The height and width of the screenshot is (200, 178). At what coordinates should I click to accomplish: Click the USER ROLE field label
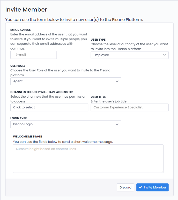[18, 66]
